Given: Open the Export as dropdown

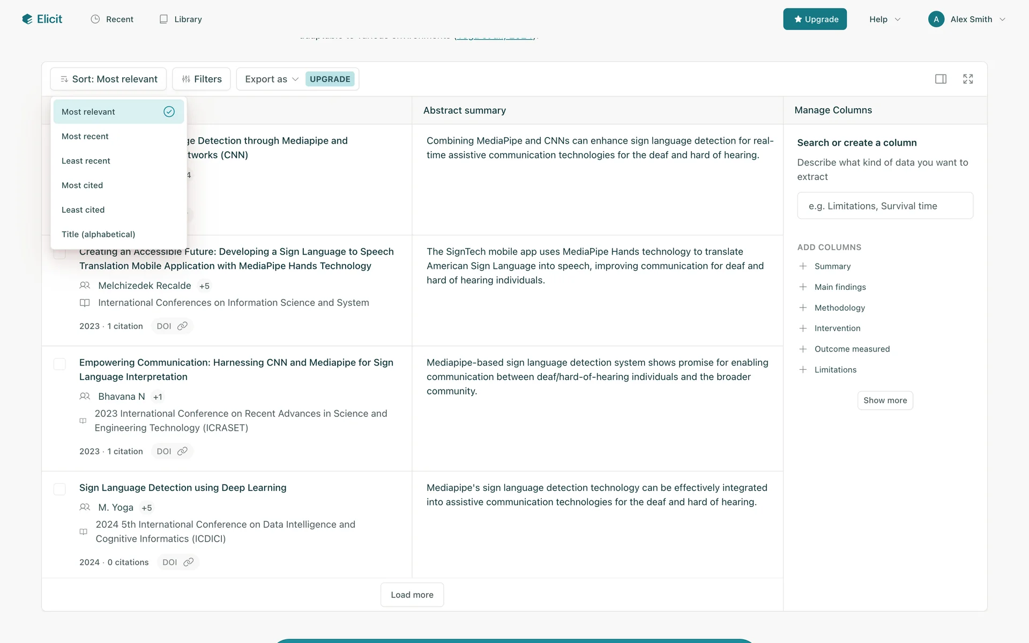Looking at the screenshot, I should click(x=271, y=79).
